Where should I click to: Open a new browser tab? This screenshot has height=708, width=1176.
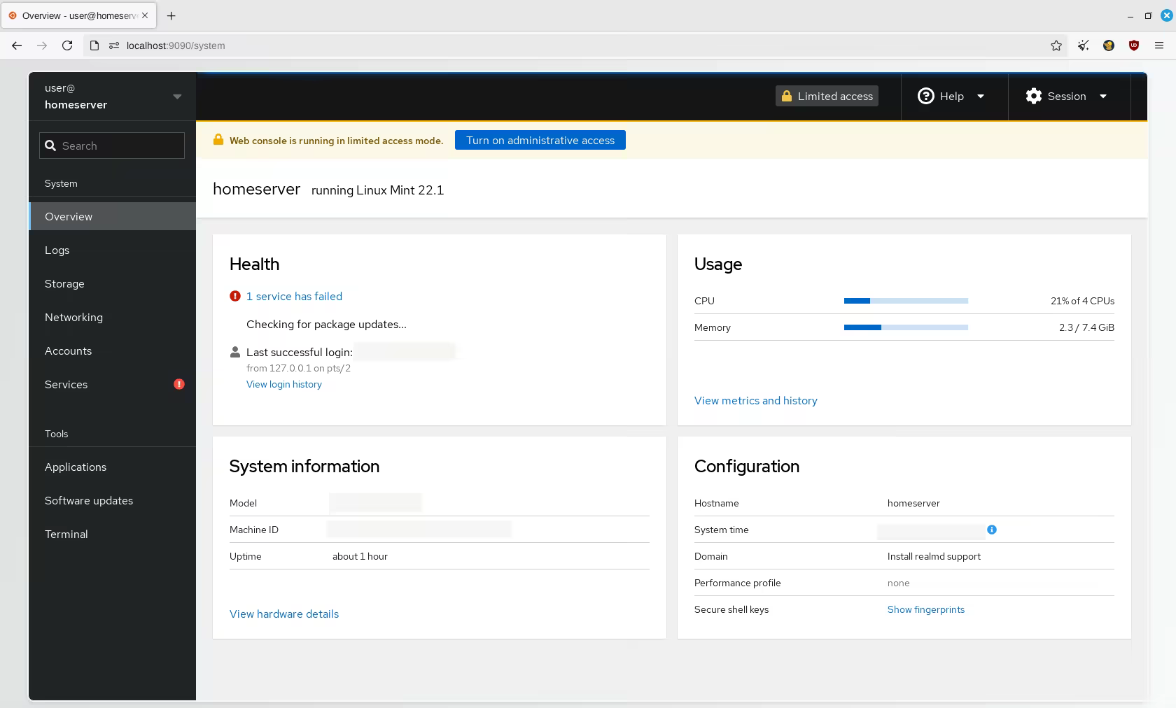coord(171,15)
